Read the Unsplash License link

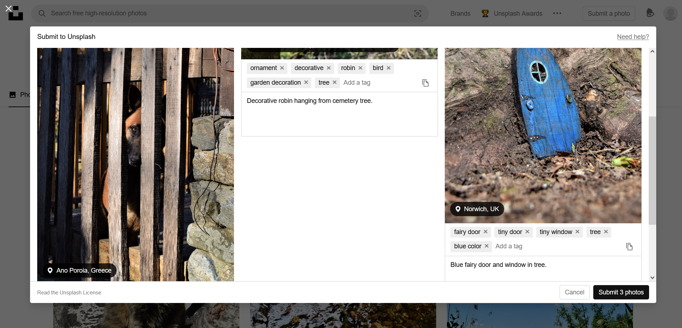pos(69,293)
